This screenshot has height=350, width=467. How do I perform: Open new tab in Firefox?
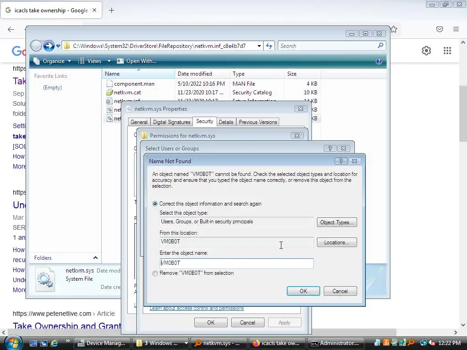[x=111, y=10]
